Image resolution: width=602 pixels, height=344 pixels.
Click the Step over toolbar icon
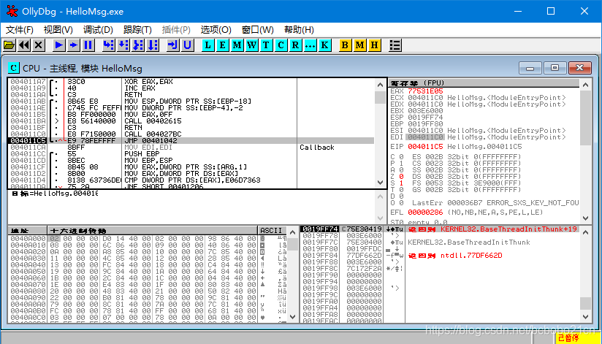click(x=123, y=45)
